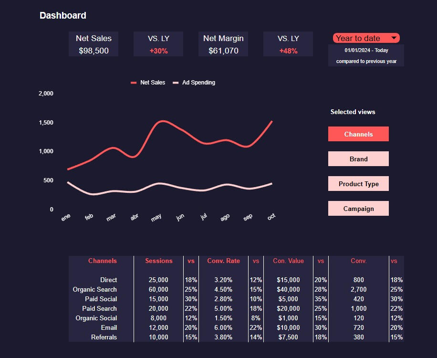The width and height of the screenshot is (437, 358).
Task: Select the Channels view
Action: tap(358, 134)
